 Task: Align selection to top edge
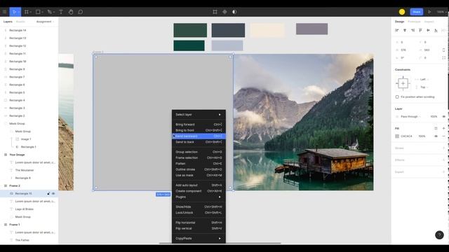420,30
